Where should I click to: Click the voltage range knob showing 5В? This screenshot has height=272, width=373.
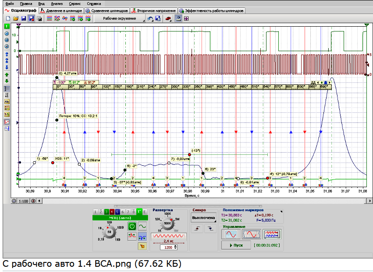(x=109, y=232)
